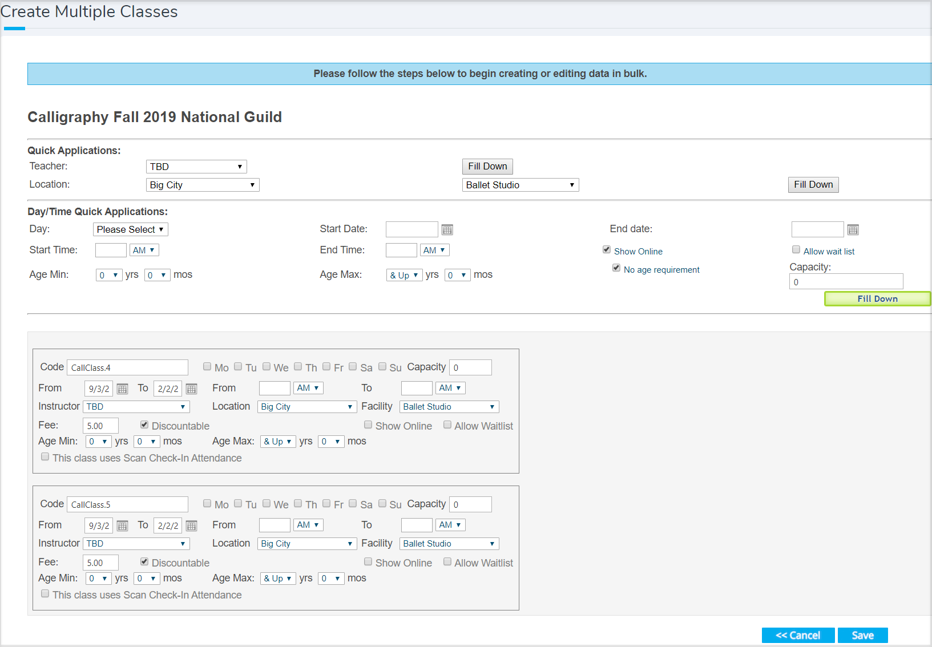The width and height of the screenshot is (932, 647).
Task: Check Monday for class CallClass.4
Action: [x=207, y=367]
